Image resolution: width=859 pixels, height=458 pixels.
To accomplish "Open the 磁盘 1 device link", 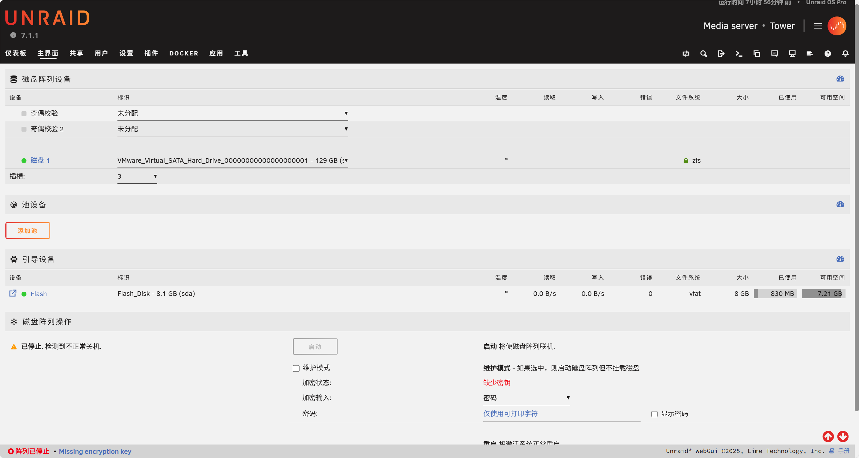I will (40, 160).
